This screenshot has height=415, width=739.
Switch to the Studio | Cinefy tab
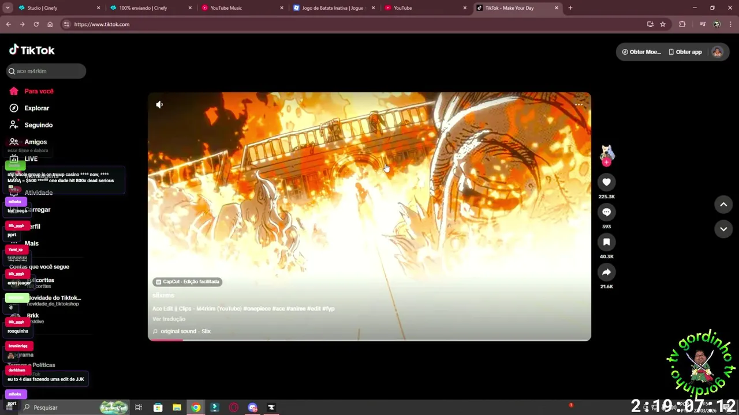pyautogui.click(x=58, y=8)
